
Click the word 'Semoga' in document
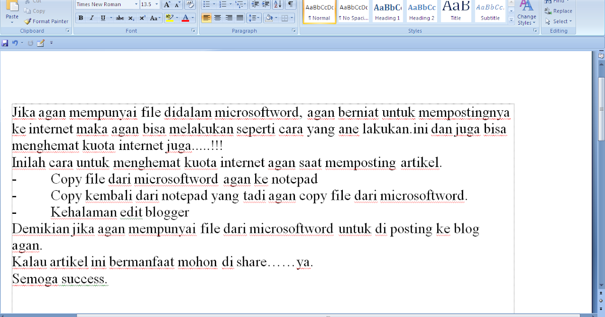coord(35,279)
